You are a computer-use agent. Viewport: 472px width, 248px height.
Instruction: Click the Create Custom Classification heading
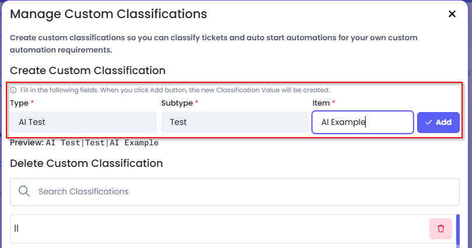click(88, 71)
